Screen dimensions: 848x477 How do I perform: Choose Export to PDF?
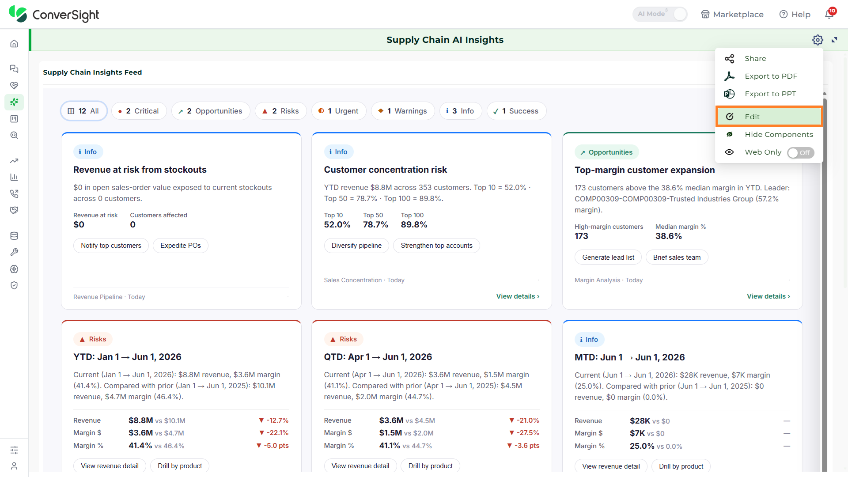pos(769,76)
